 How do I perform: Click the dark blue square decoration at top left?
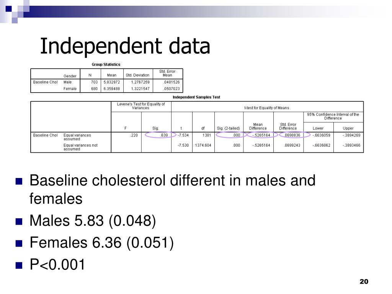click(x=8, y=9)
